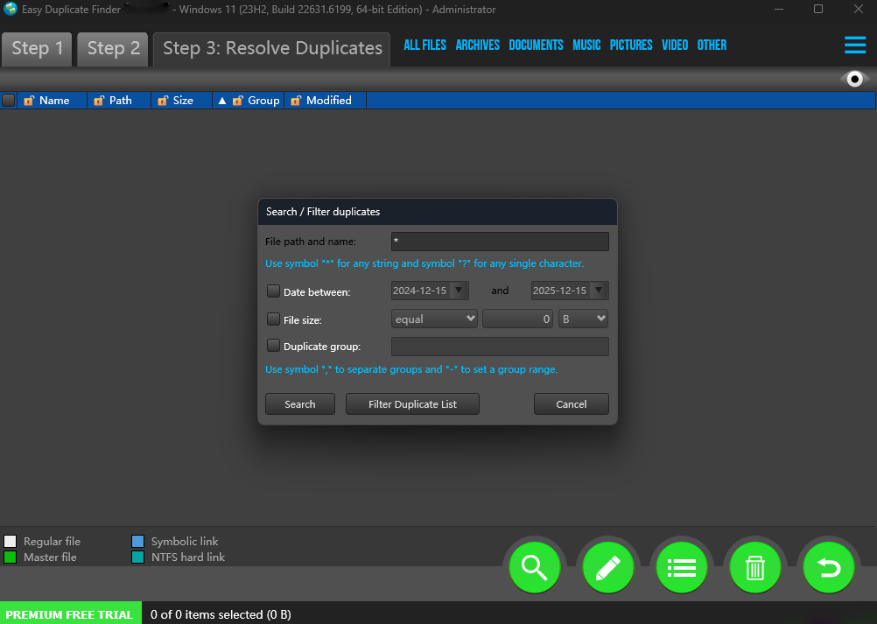Tick the Duplicate group checkbox
This screenshot has width=877, height=624.
tap(274, 346)
